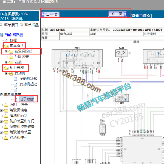The width and height of the screenshot is (164, 164).
Task: Select the 照明—信号 label
Action: pos(19,105)
